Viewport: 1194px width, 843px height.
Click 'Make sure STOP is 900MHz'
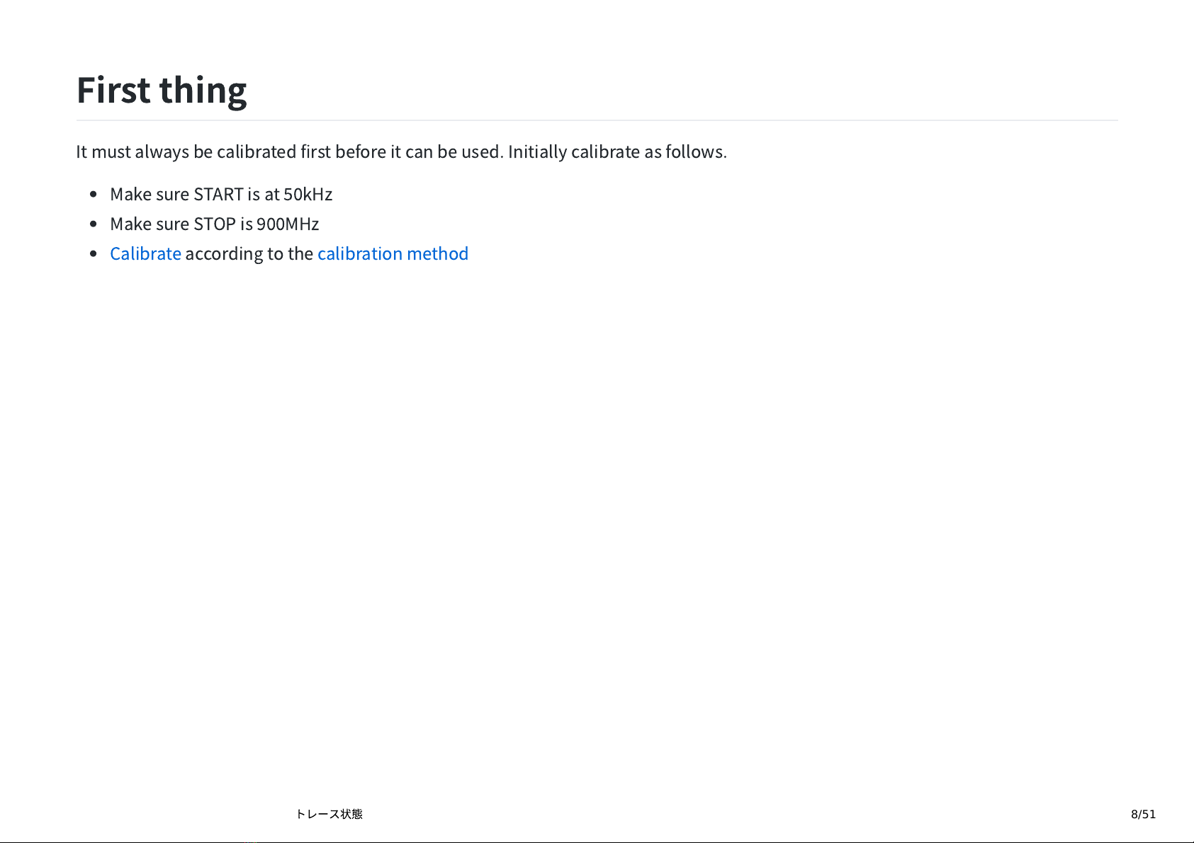click(214, 224)
